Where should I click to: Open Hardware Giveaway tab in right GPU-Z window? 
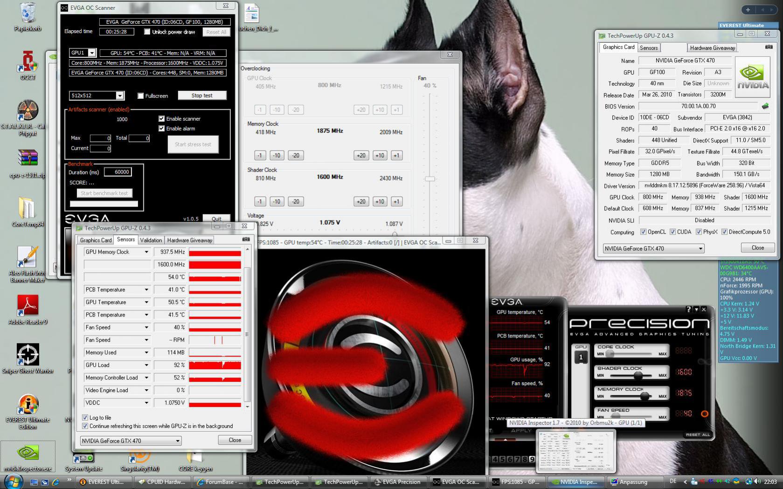[713, 48]
